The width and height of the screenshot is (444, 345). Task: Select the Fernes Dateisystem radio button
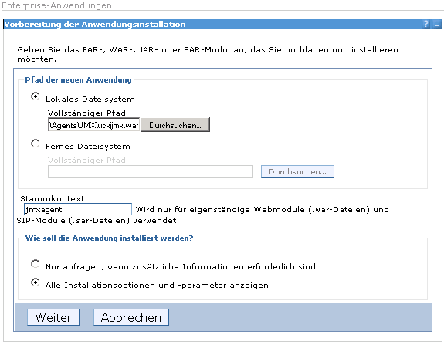click(x=35, y=144)
